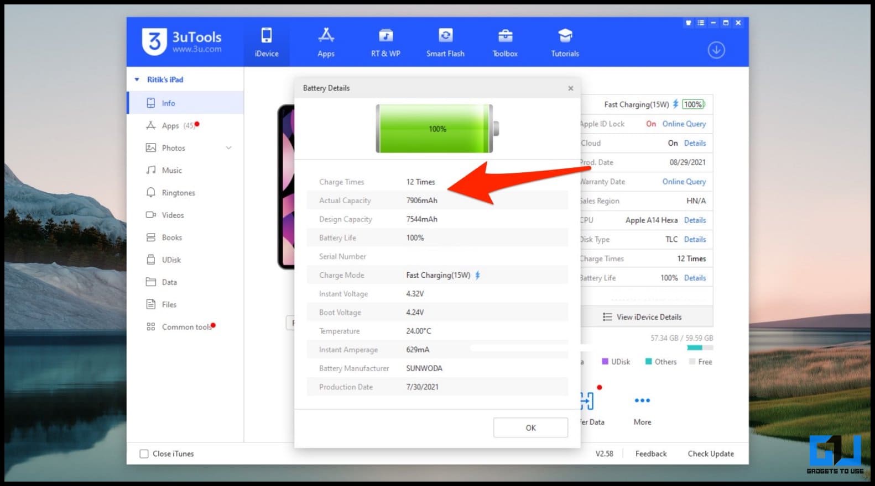
Task: Click Check Update in status bar
Action: (711, 454)
